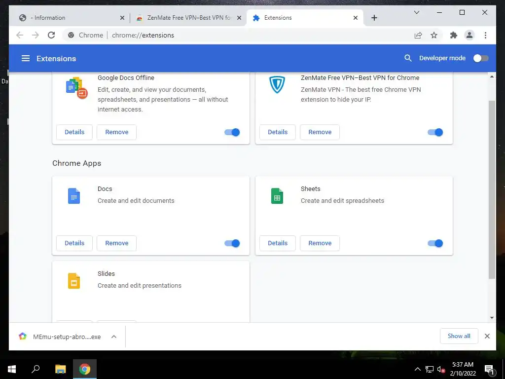
Task: Click the Slides app title
Action: pos(107,273)
